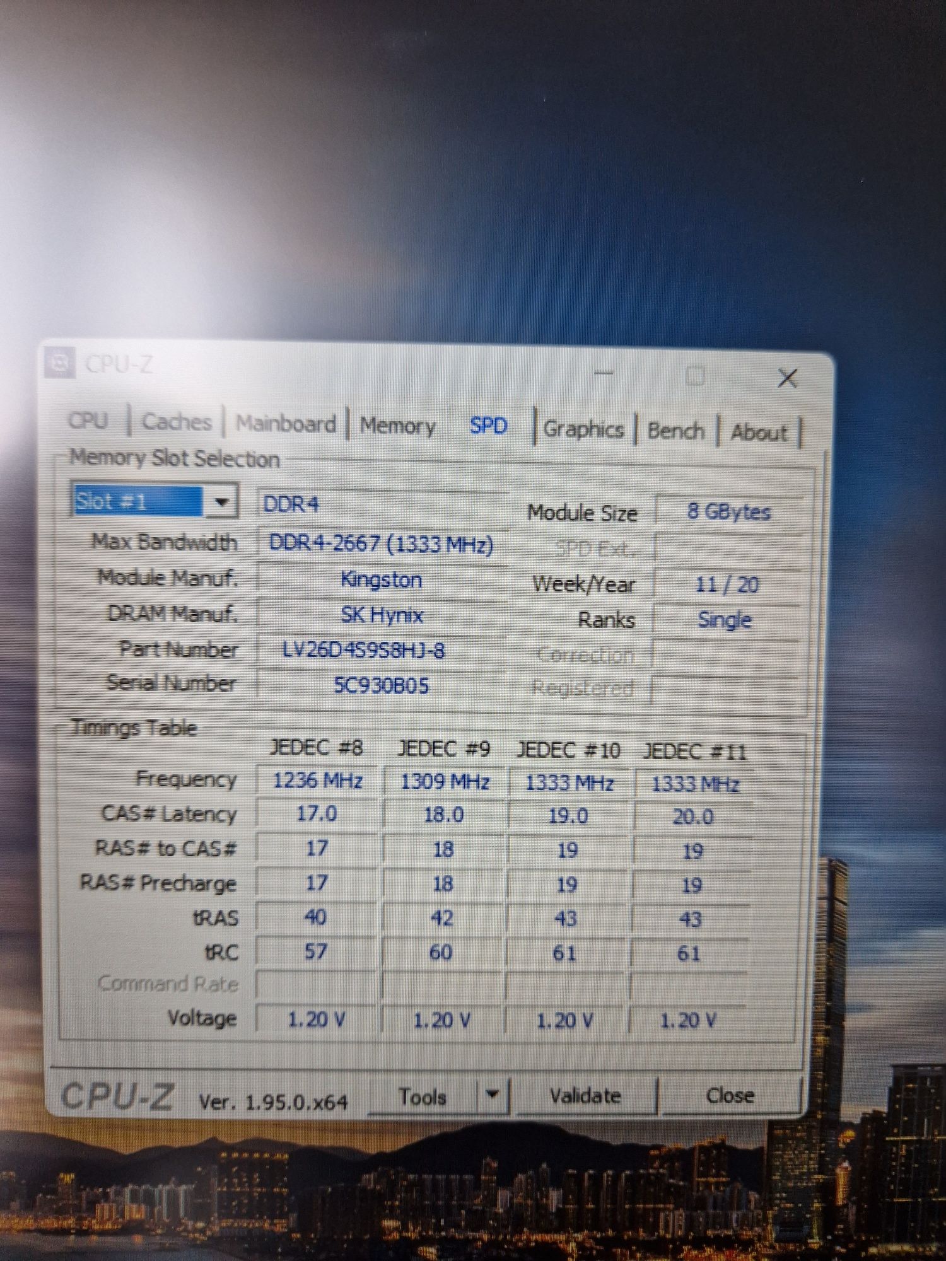
Task: Click the Close button
Action: point(730,1096)
